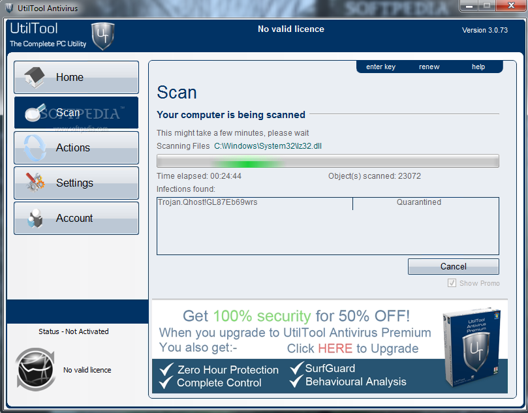Close the UtilTool Antivirus window
Image resolution: width=528 pixels, height=413 pixels.
(x=511, y=5)
